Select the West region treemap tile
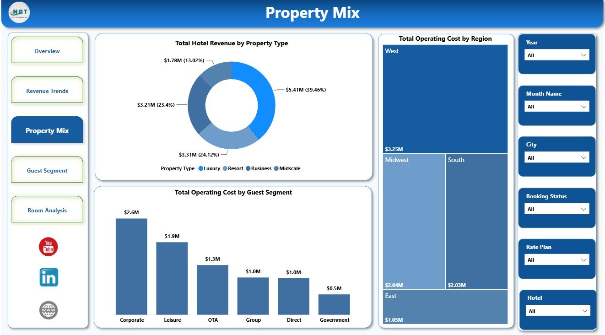The height and width of the screenshot is (335, 605). 445,99
